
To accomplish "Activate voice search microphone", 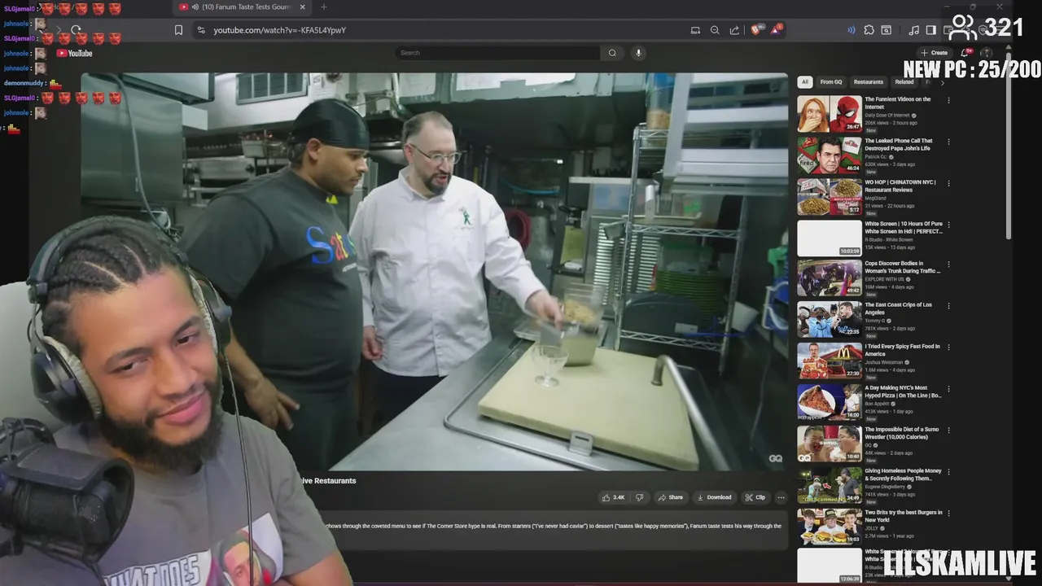I will click(x=638, y=53).
